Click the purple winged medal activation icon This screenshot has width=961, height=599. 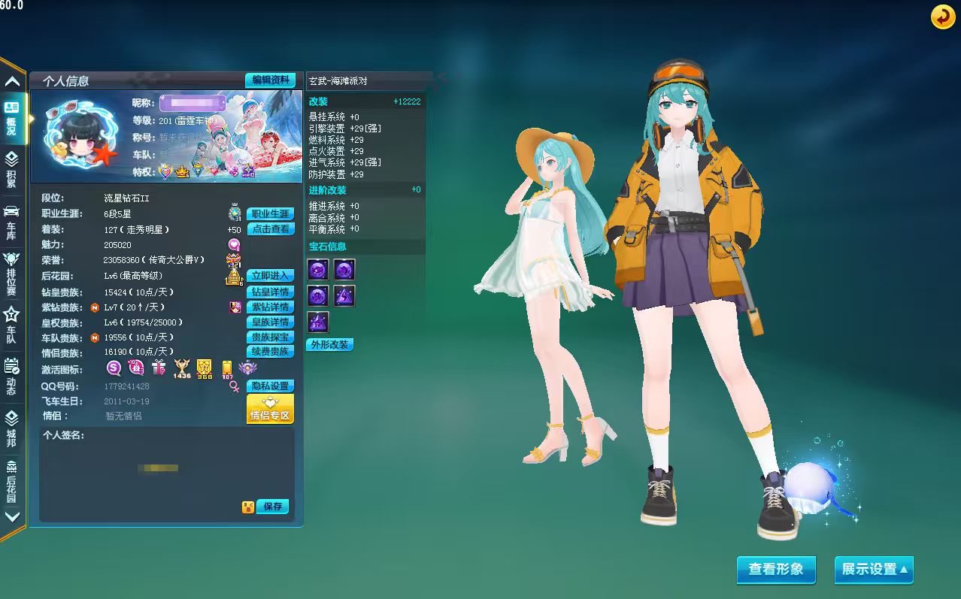click(248, 368)
